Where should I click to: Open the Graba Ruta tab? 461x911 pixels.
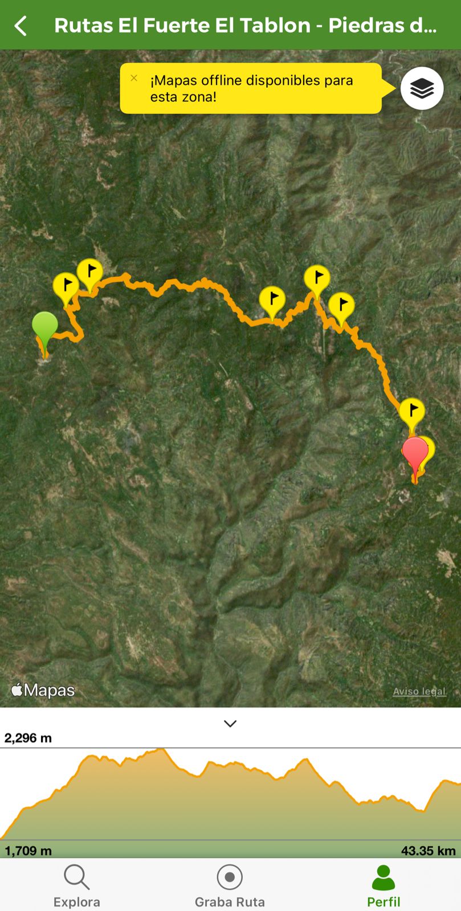(x=230, y=885)
